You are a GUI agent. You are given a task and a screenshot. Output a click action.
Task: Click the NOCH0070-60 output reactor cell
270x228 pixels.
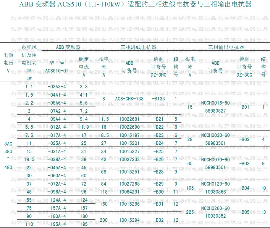215,160
